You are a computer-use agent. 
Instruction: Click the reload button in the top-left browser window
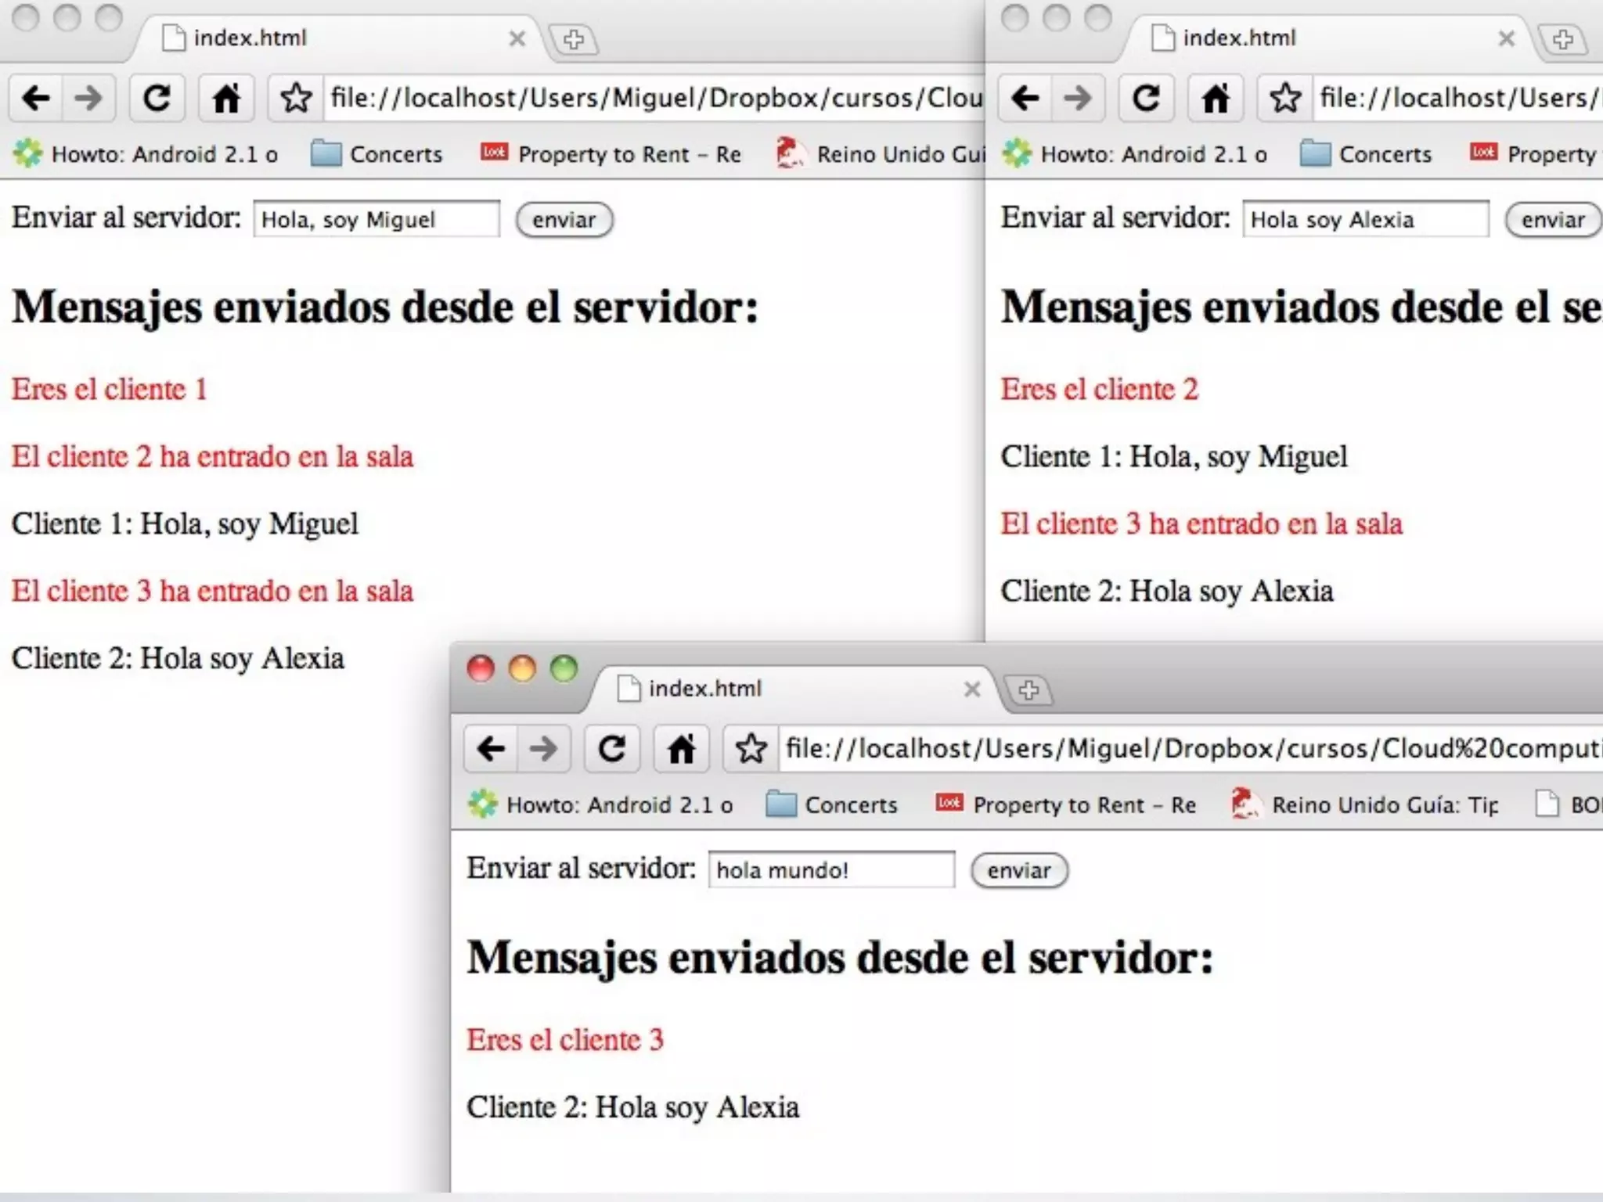coord(157,99)
